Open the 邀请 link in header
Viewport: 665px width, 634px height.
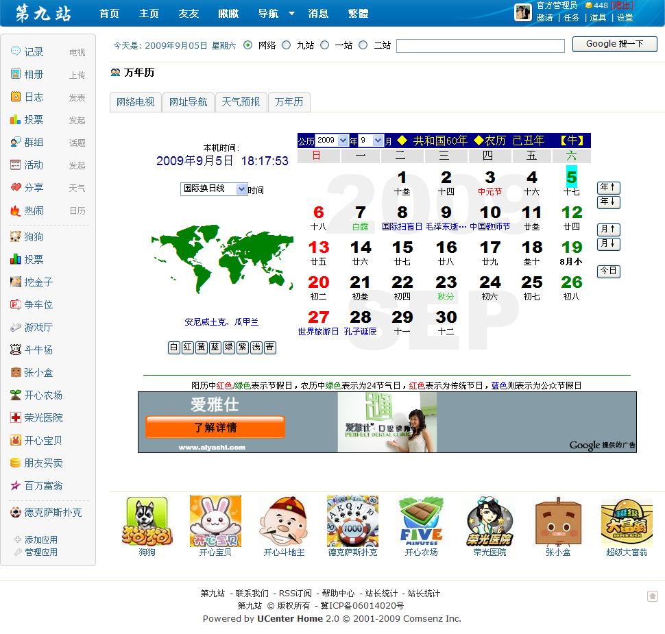[x=544, y=17]
